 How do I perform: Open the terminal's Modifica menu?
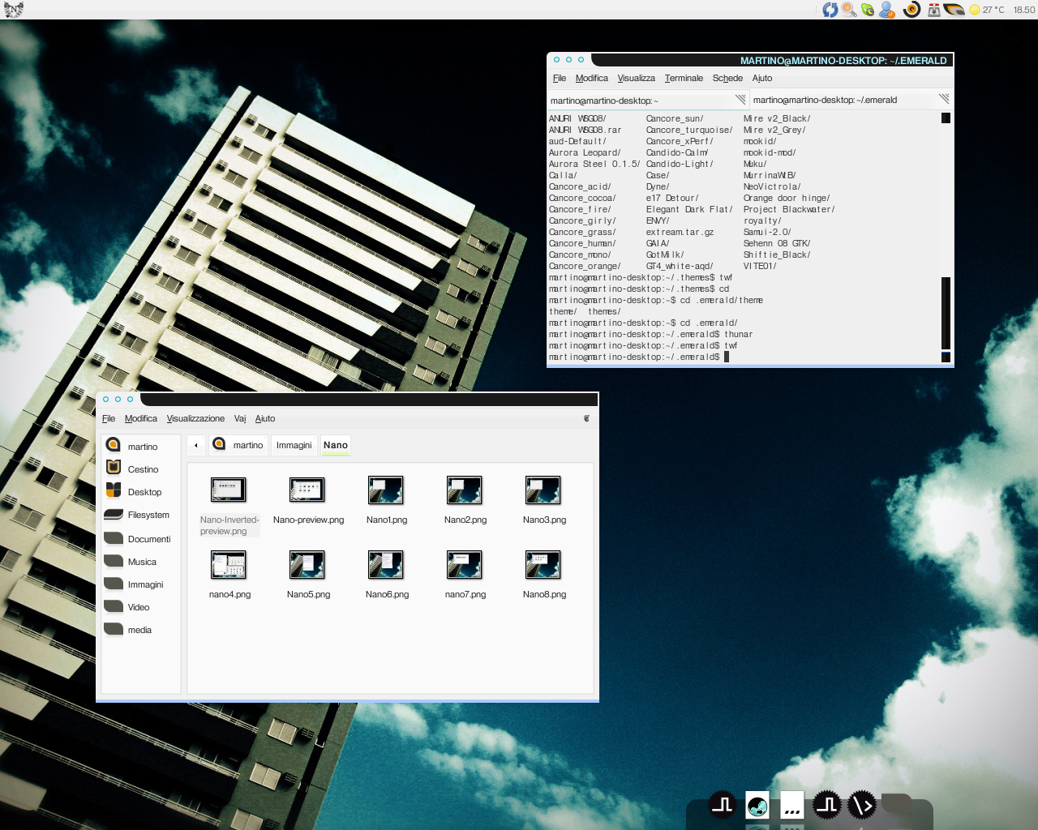click(x=591, y=78)
